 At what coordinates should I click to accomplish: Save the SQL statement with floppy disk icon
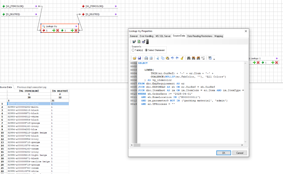139,58
